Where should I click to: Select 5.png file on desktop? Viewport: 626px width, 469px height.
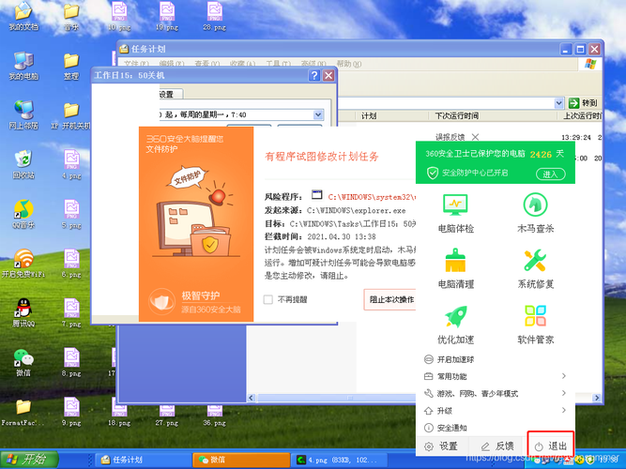71,214
